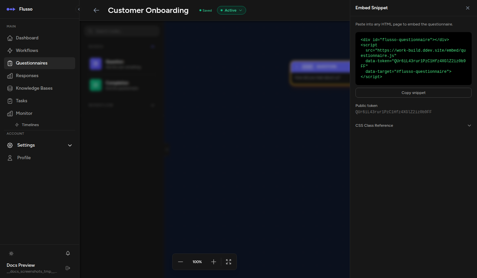Click the embed code snippet block
The width and height of the screenshot is (477, 278).
[413, 59]
